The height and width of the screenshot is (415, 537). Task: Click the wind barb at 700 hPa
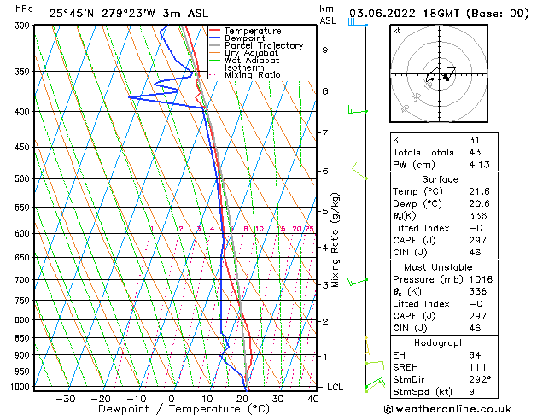coord(358,282)
